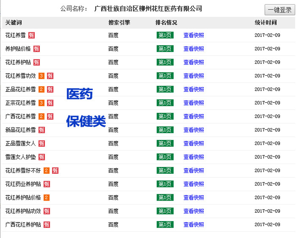The width and height of the screenshot is (296, 238).
Task: Click orange 2 badge beside 正品花红养雪
Action: pyautogui.click(x=41, y=89)
